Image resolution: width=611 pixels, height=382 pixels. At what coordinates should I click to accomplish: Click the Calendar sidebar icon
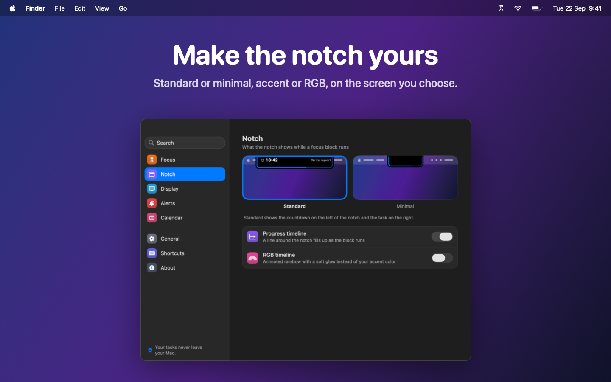click(x=152, y=218)
